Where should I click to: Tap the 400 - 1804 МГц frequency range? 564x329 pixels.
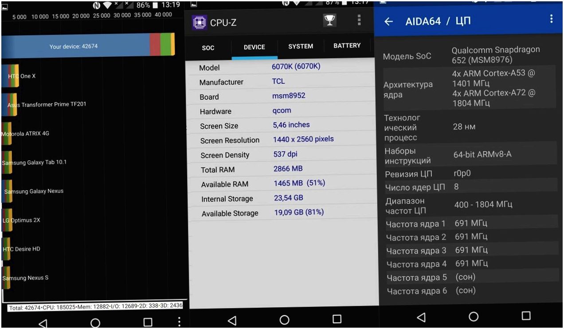483,204
